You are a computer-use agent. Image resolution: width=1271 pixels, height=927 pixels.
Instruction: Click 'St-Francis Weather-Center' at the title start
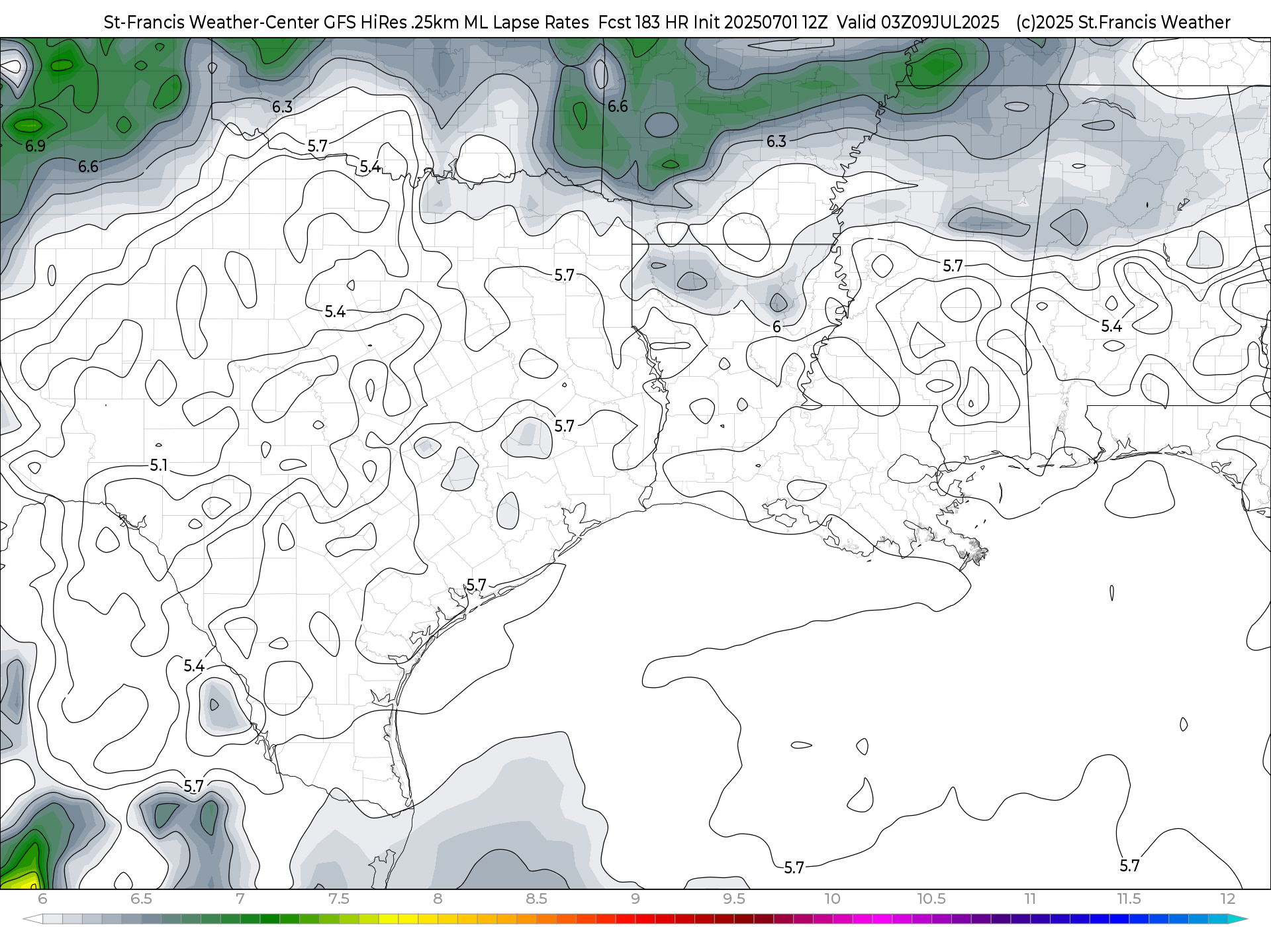pyautogui.click(x=211, y=23)
